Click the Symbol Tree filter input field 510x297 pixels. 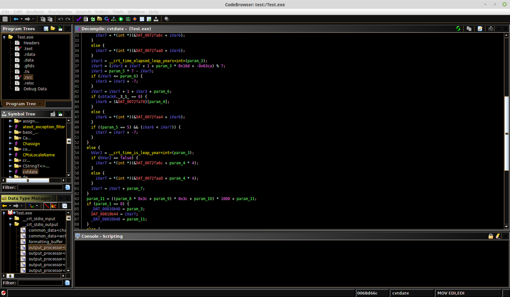pyautogui.click(x=40, y=187)
